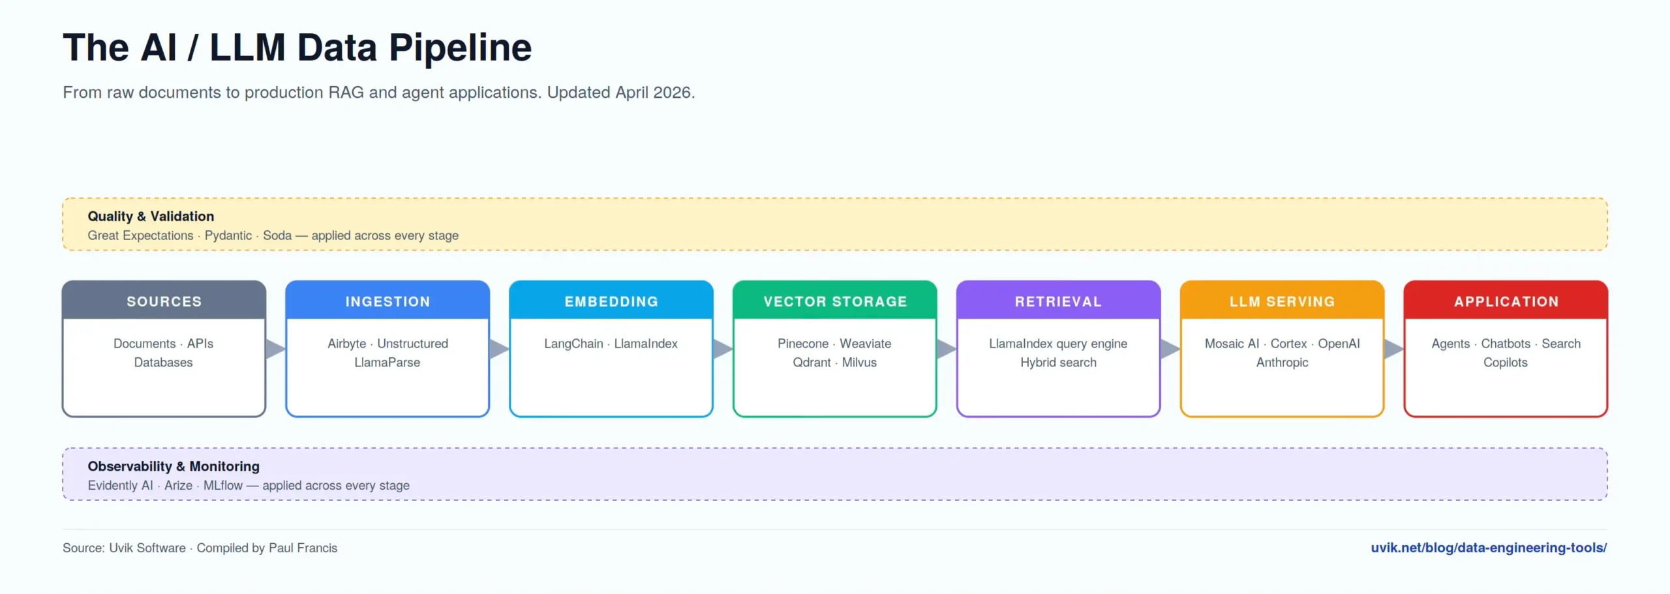1670x594 pixels.
Task: Click text Mosaic AI · Cortex · OpenAI
Action: coord(1282,344)
